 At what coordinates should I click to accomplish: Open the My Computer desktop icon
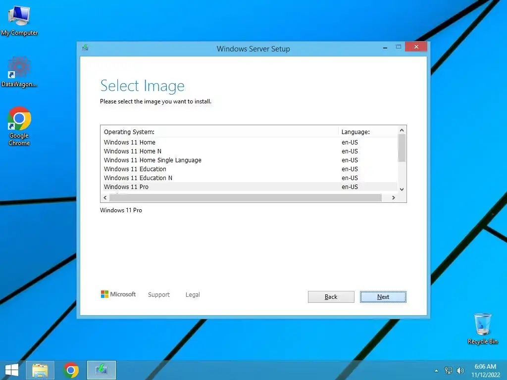(x=19, y=20)
